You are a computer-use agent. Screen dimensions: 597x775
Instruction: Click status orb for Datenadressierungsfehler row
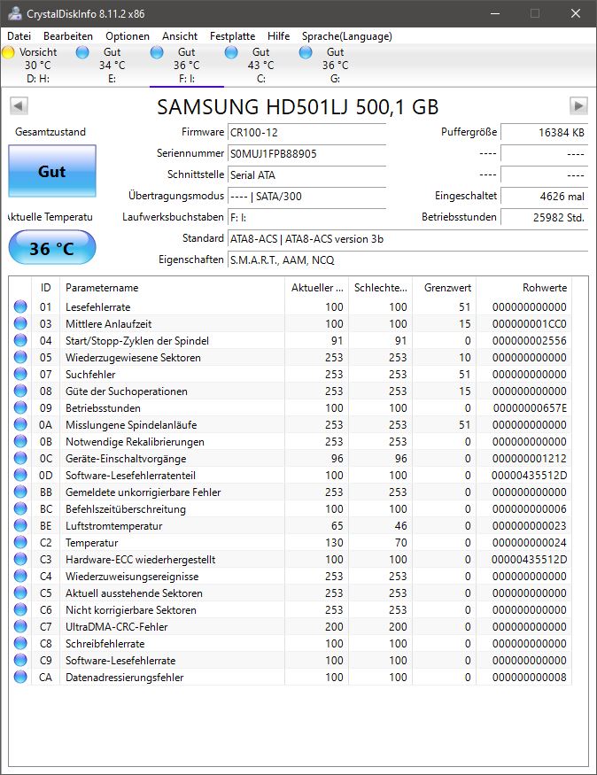click(x=20, y=677)
